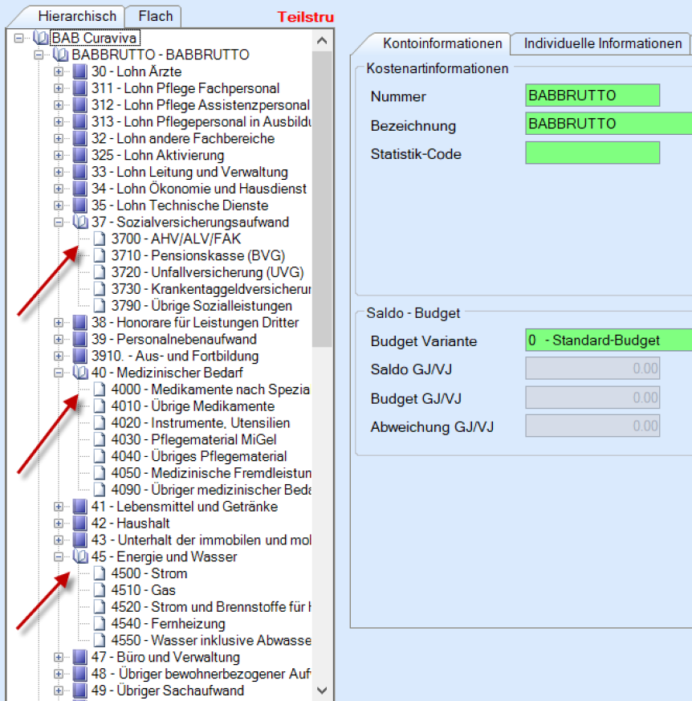Click the book icon for 42 - Haushalt
Image resolution: width=692 pixels, height=701 pixels.
pyautogui.click(x=80, y=524)
